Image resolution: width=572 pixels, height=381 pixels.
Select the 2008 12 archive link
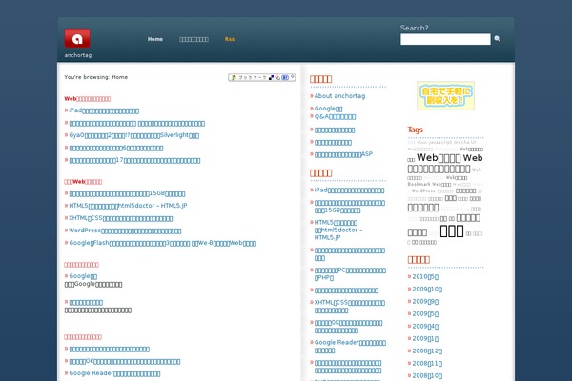427,351
